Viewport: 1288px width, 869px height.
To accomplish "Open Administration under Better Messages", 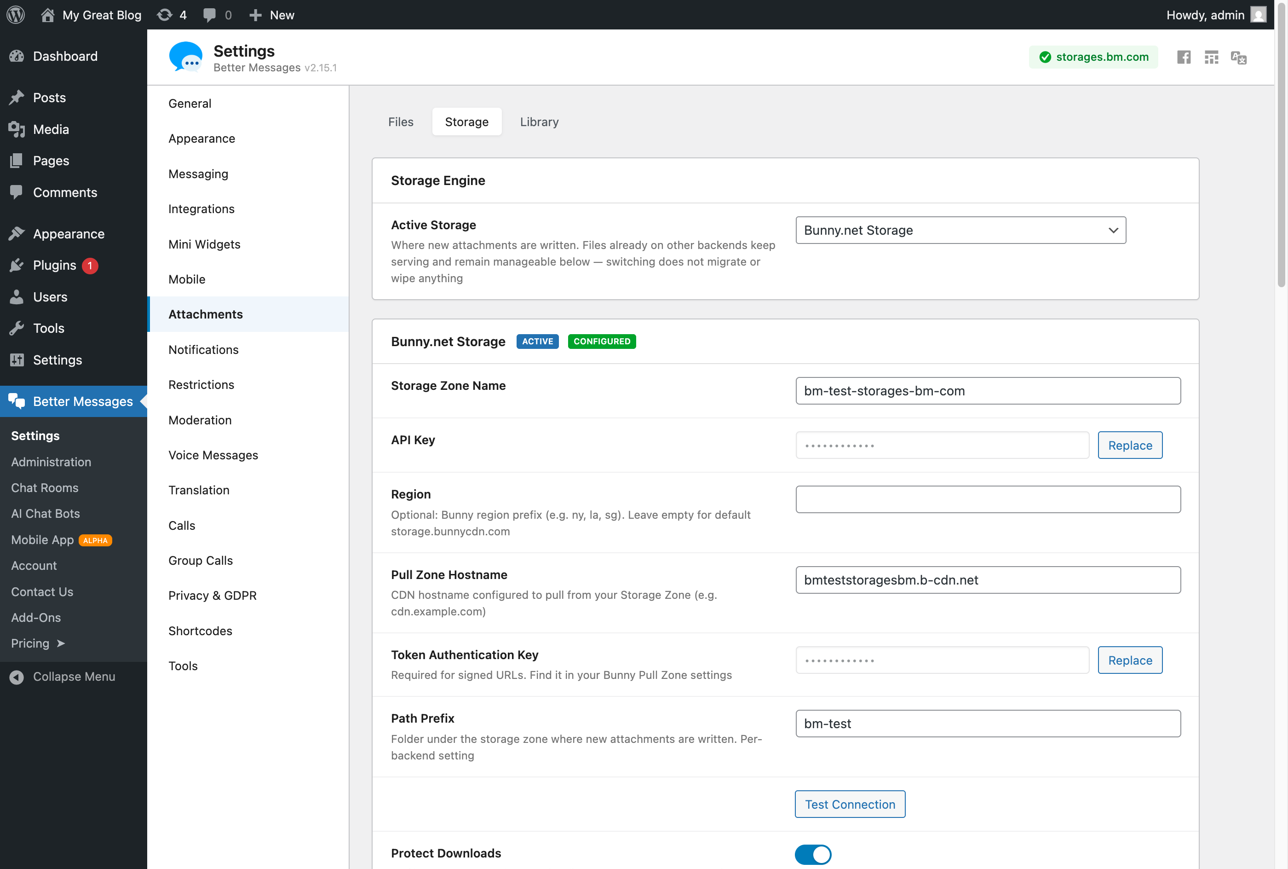I will coord(51,462).
